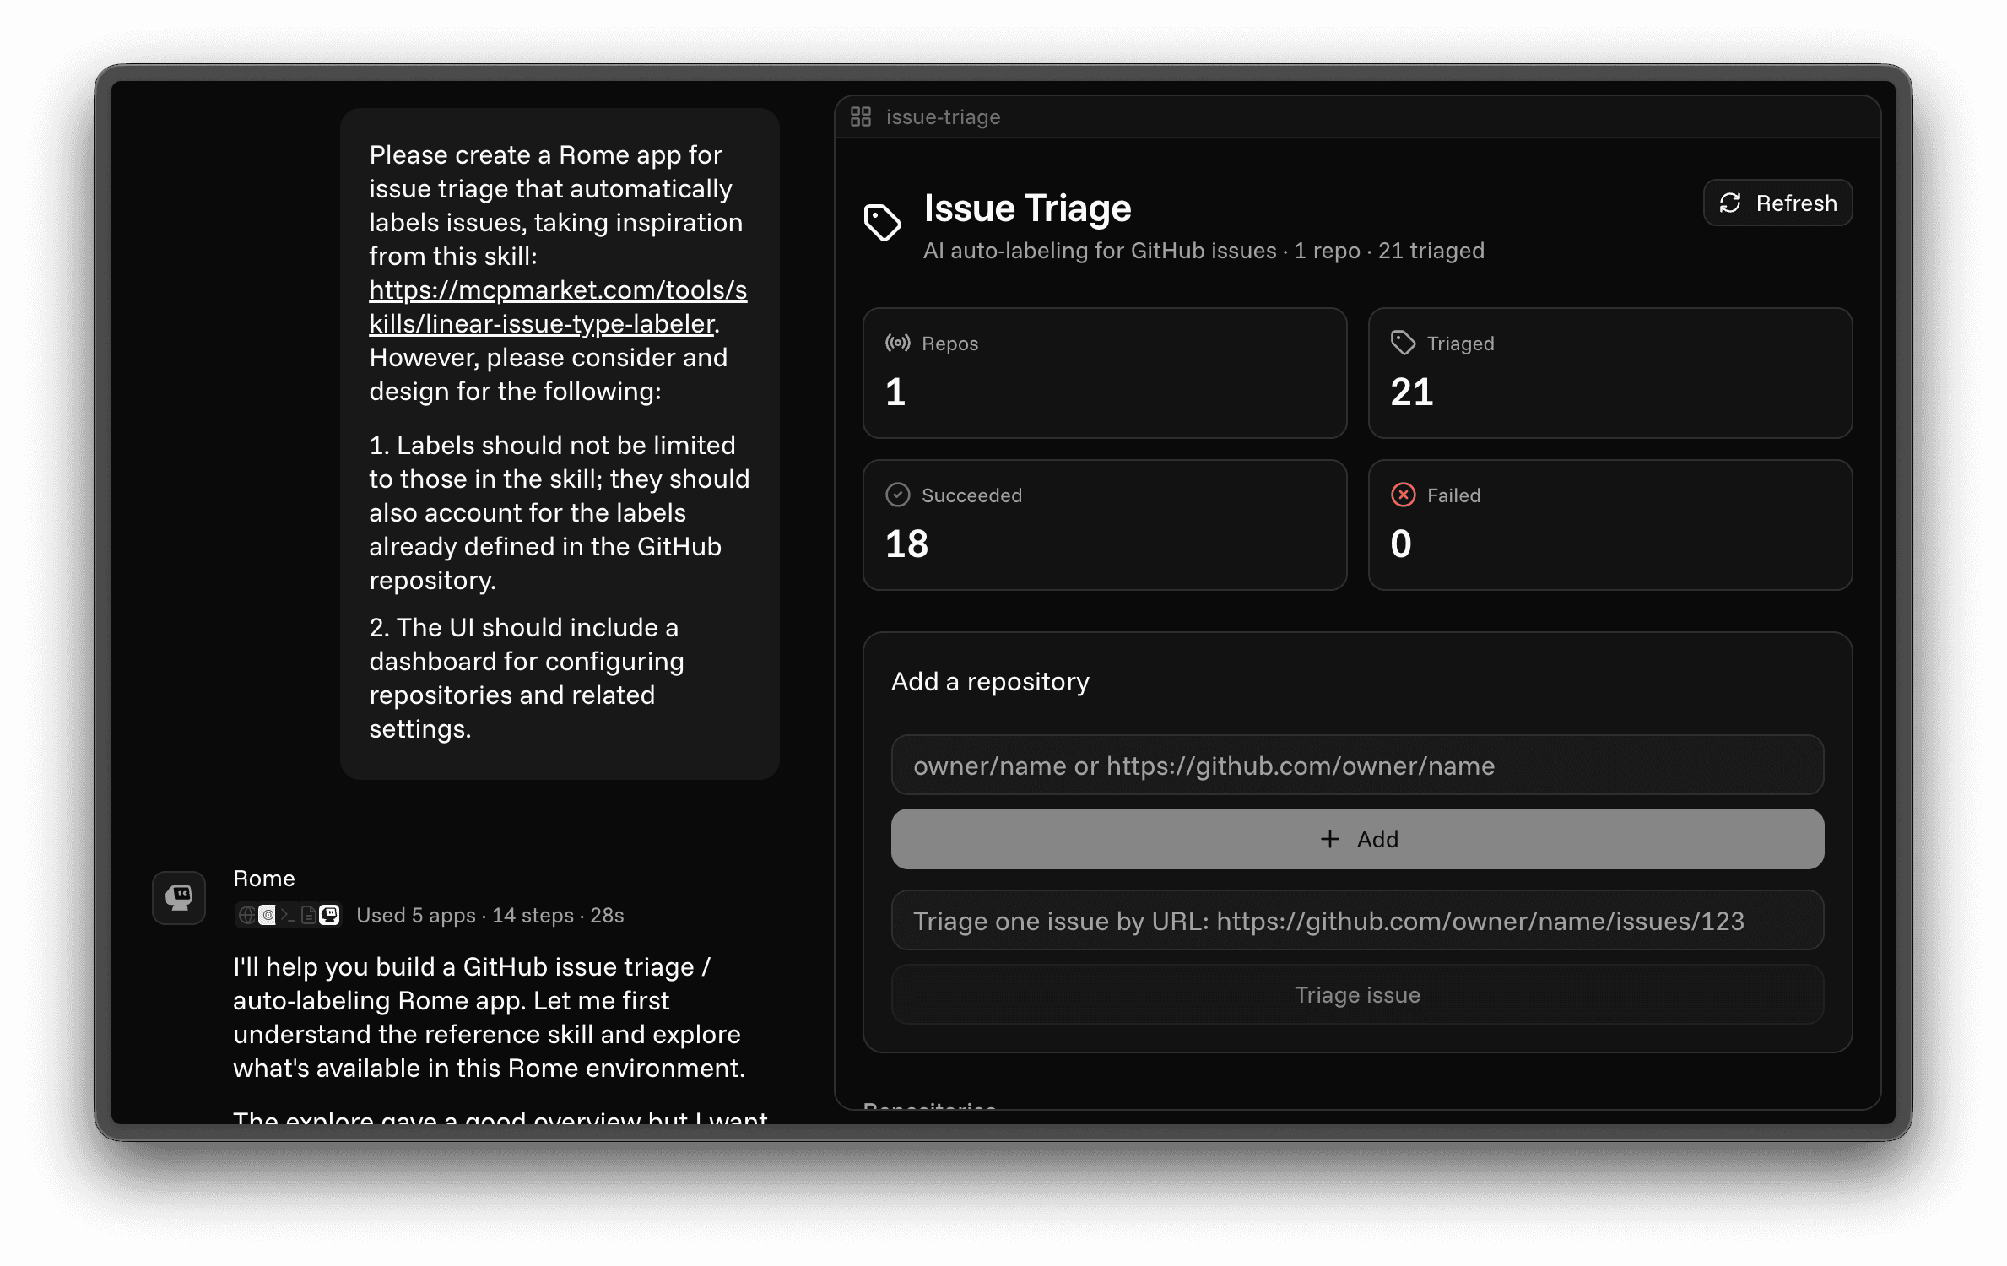
Task: Click the terminal prompt icon in steps row
Action: [x=288, y=915]
